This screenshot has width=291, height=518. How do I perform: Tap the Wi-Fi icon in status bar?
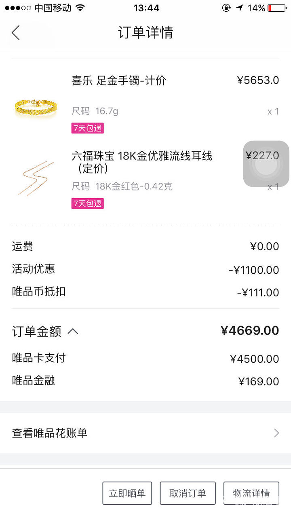(80, 8)
